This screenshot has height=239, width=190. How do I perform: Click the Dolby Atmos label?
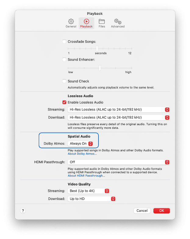54,144
